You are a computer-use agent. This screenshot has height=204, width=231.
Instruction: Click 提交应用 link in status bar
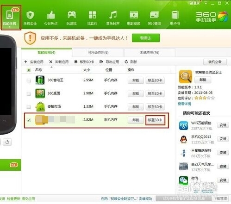click(x=28, y=198)
